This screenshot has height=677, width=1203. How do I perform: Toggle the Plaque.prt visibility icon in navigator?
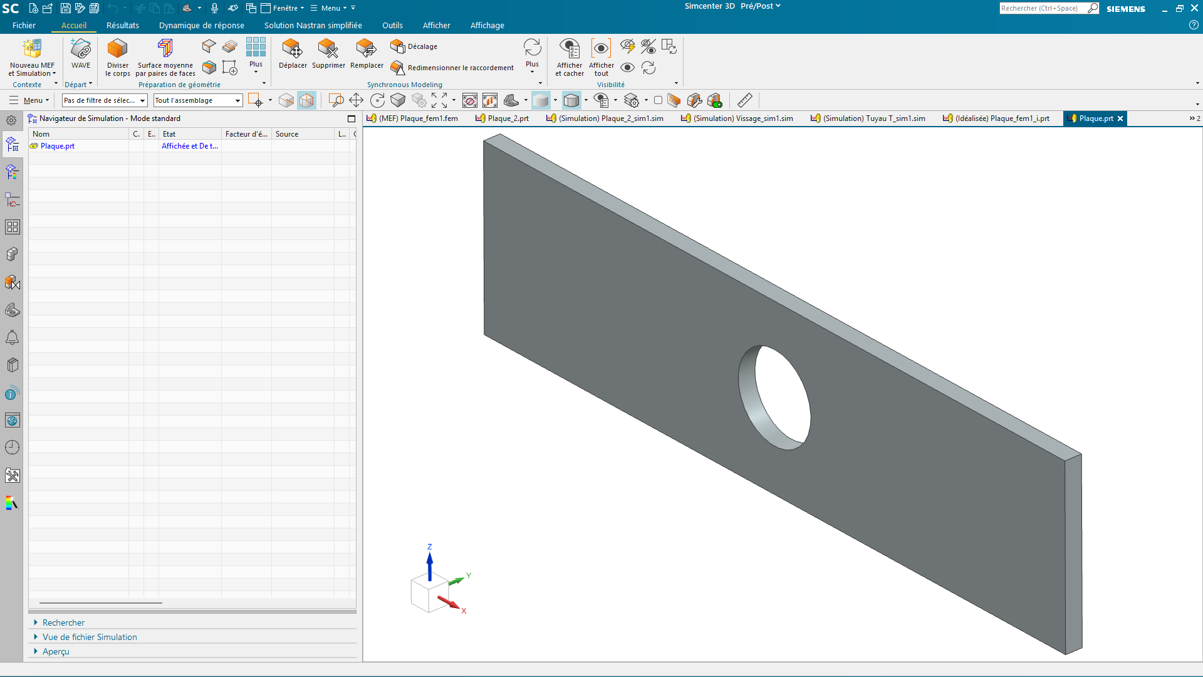pyautogui.click(x=34, y=146)
